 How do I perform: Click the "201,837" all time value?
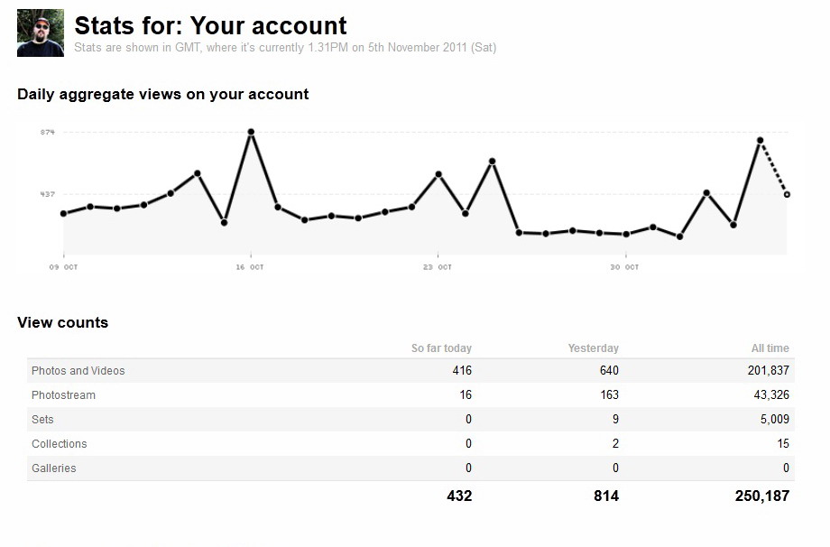769,371
